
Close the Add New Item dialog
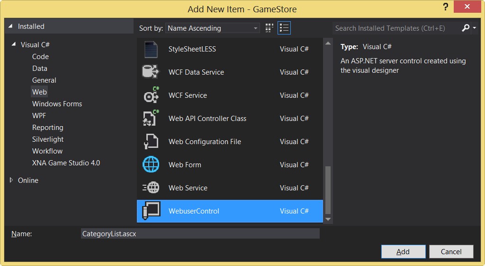tap(467, 7)
